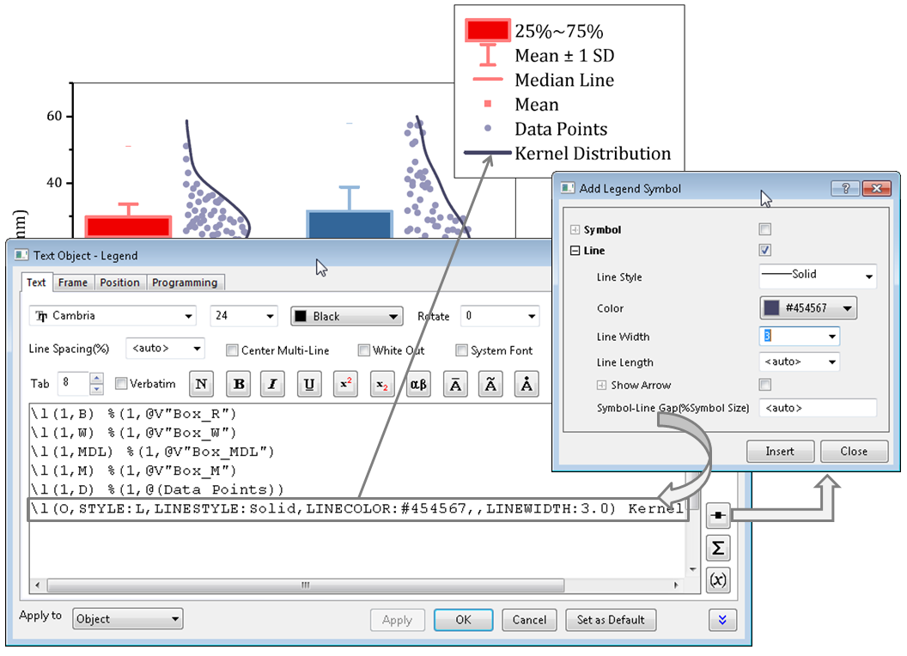The height and width of the screenshot is (656, 907).
Task: Open the #454567 line color swatch
Action: (x=808, y=308)
